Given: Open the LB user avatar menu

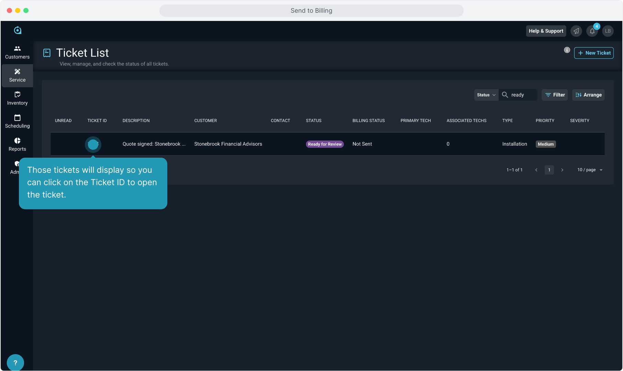Looking at the screenshot, I should click(x=608, y=31).
